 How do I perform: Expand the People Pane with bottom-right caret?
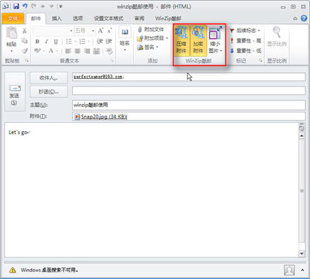tap(303, 270)
